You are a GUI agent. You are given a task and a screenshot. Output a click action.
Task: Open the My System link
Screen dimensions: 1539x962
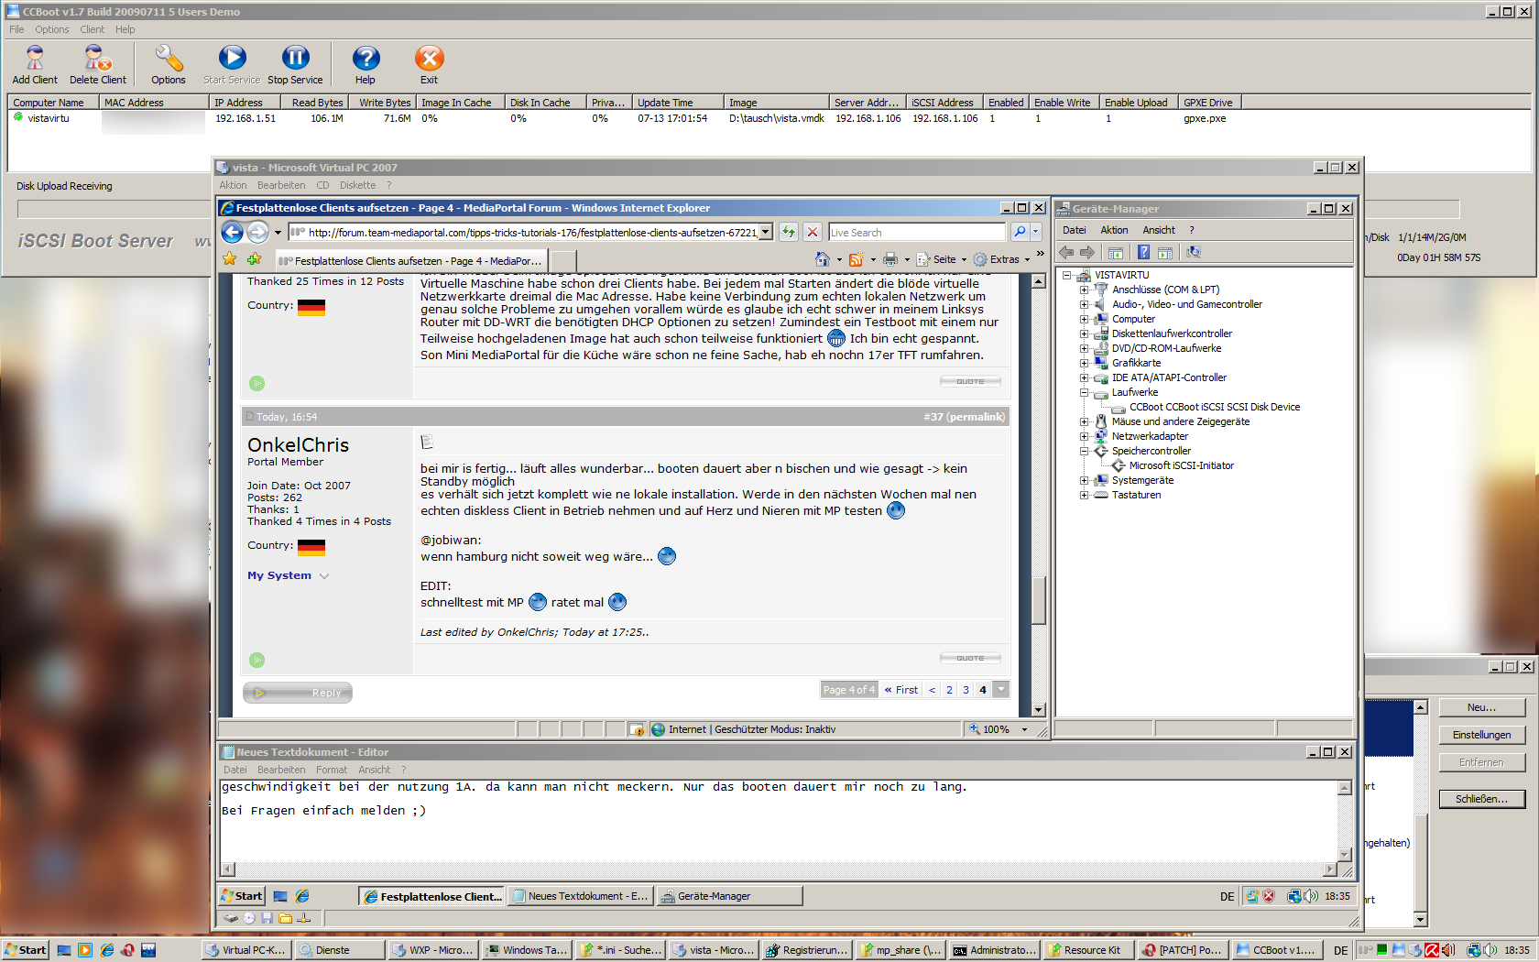click(x=279, y=575)
